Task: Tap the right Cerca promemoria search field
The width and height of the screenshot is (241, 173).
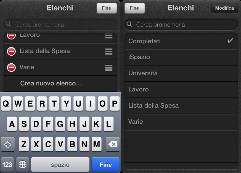Action: click(x=185, y=25)
